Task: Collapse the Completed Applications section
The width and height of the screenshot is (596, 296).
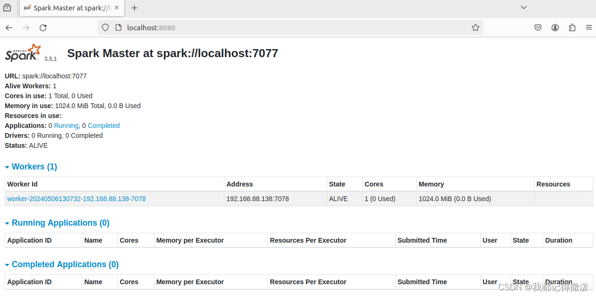Action: [7, 264]
